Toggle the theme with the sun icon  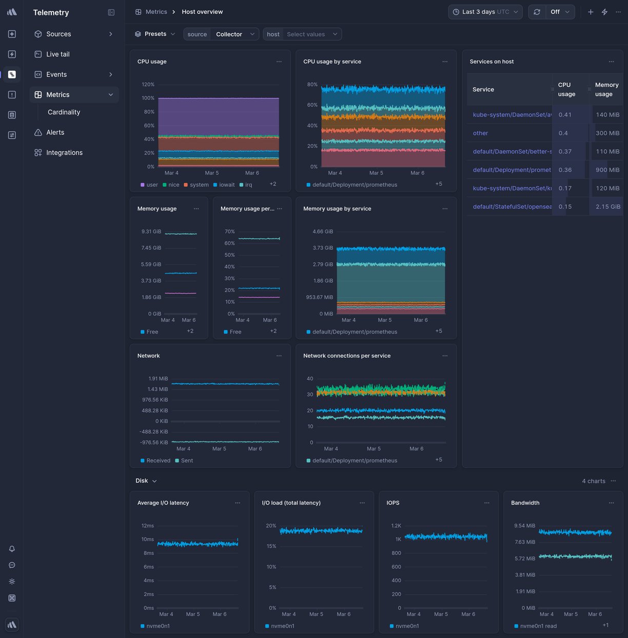tap(11, 582)
